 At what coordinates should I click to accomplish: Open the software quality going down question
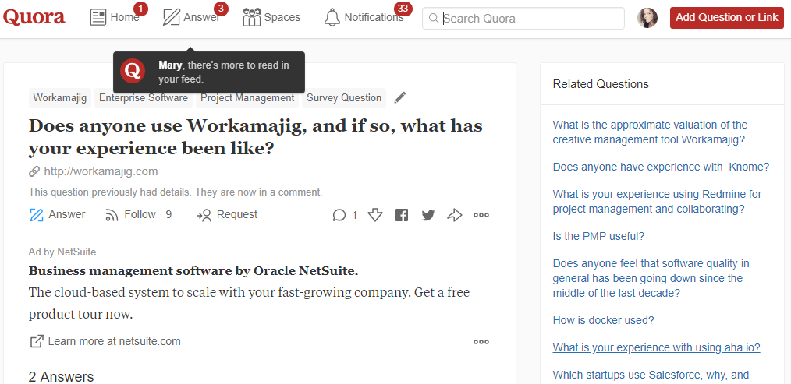(x=651, y=277)
